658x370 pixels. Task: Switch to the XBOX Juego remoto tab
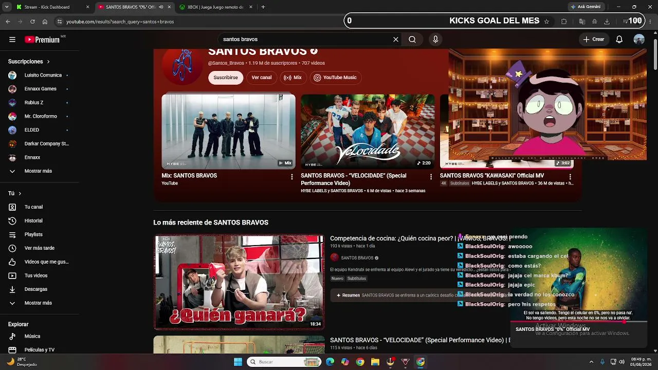pos(216,7)
